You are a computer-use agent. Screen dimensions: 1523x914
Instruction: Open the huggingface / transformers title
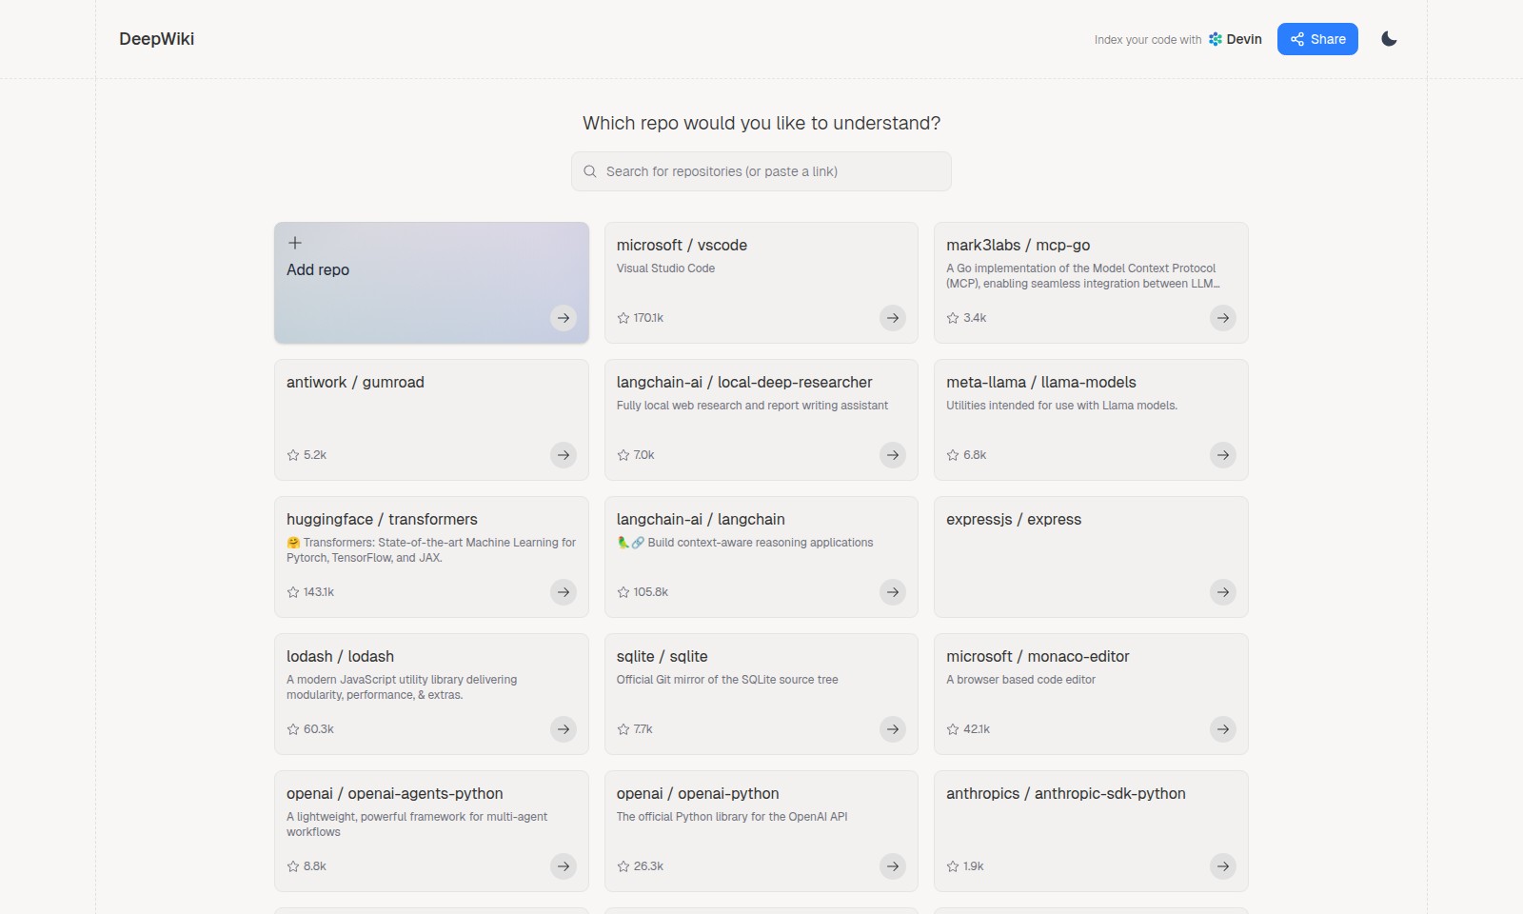coord(382,519)
